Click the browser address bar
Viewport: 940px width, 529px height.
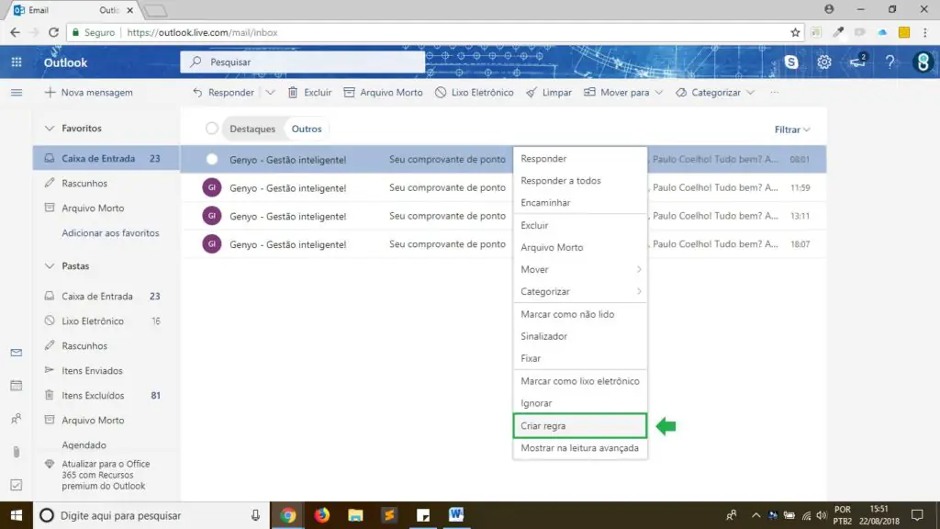pos(434,32)
